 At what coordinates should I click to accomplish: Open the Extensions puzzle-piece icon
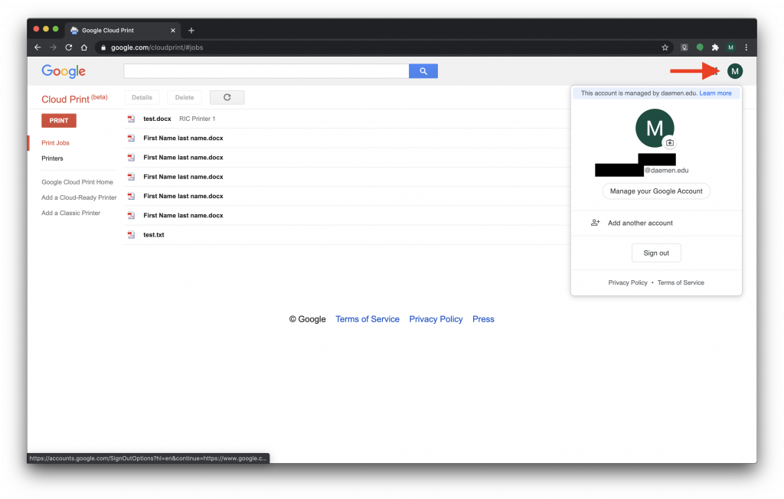tap(715, 47)
